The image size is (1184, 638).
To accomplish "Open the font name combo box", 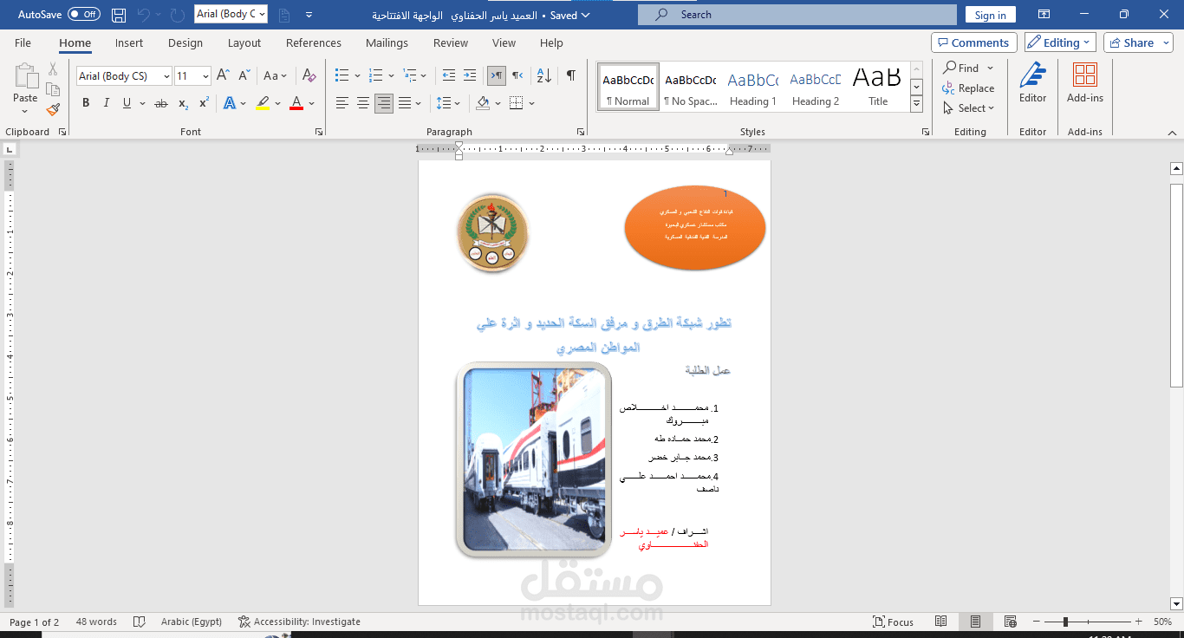I will [124, 76].
